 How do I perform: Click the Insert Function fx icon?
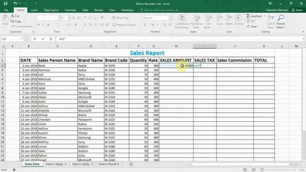coord(51,39)
